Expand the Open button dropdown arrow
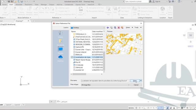 click(x=141, y=81)
